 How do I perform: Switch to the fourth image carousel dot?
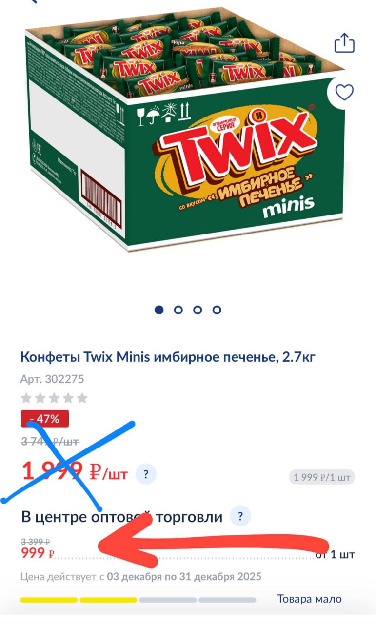pyautogui.click(x=217, y=310)
